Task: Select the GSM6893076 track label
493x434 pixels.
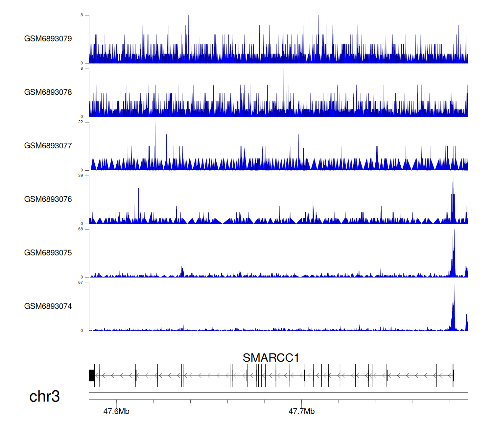Action: coord(48,199)
